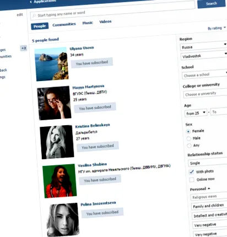The image size is (227, 237).
Task: Click the 'Religious views' field
Action: [x=209, y=196]
